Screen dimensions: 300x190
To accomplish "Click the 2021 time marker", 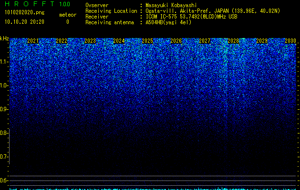I will (x=33, y=41).
